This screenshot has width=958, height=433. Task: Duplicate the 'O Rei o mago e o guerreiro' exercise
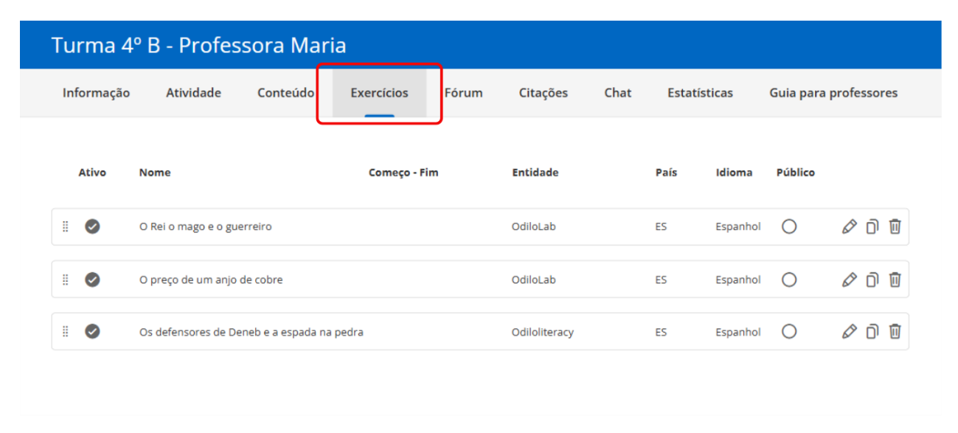click(x=872, y=226)
